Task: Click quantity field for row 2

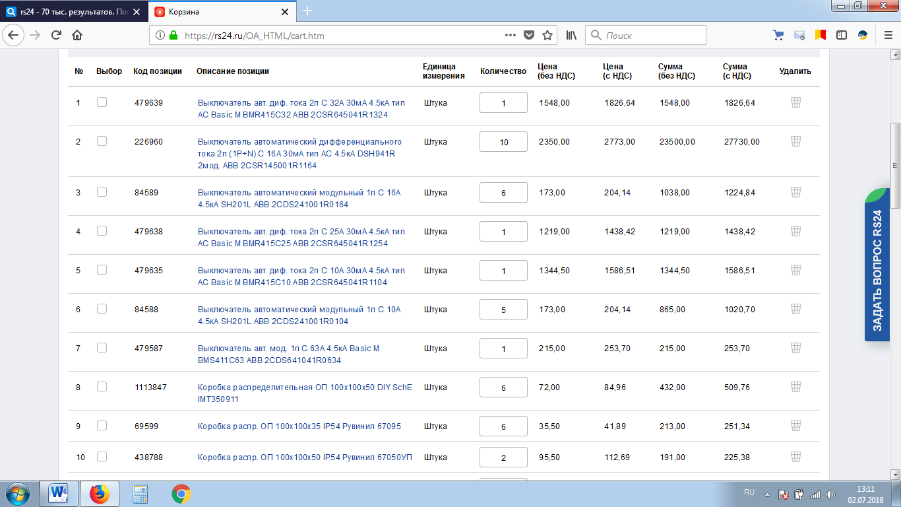Action: (503, 142)
